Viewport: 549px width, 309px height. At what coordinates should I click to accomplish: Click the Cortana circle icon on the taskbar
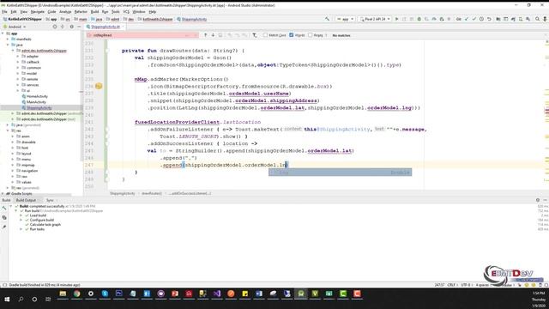(34, 300)
